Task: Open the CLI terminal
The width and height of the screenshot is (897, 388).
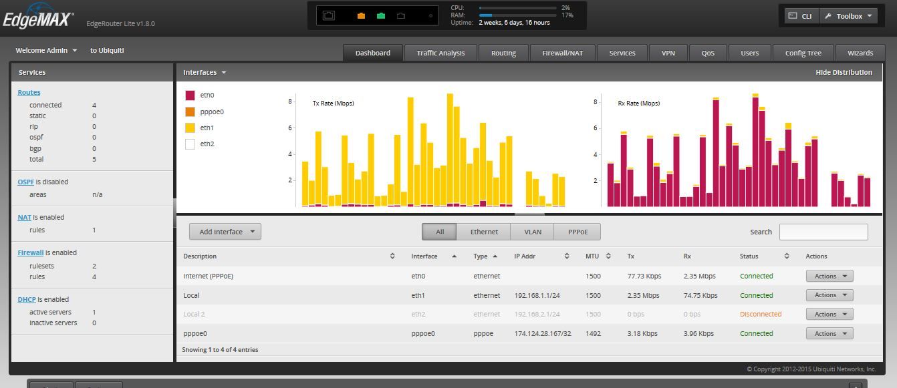Action: click(x=801, y=16)
